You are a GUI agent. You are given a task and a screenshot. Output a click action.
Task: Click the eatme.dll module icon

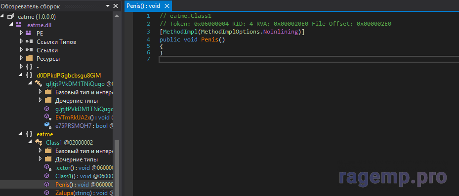pos(19,25)
